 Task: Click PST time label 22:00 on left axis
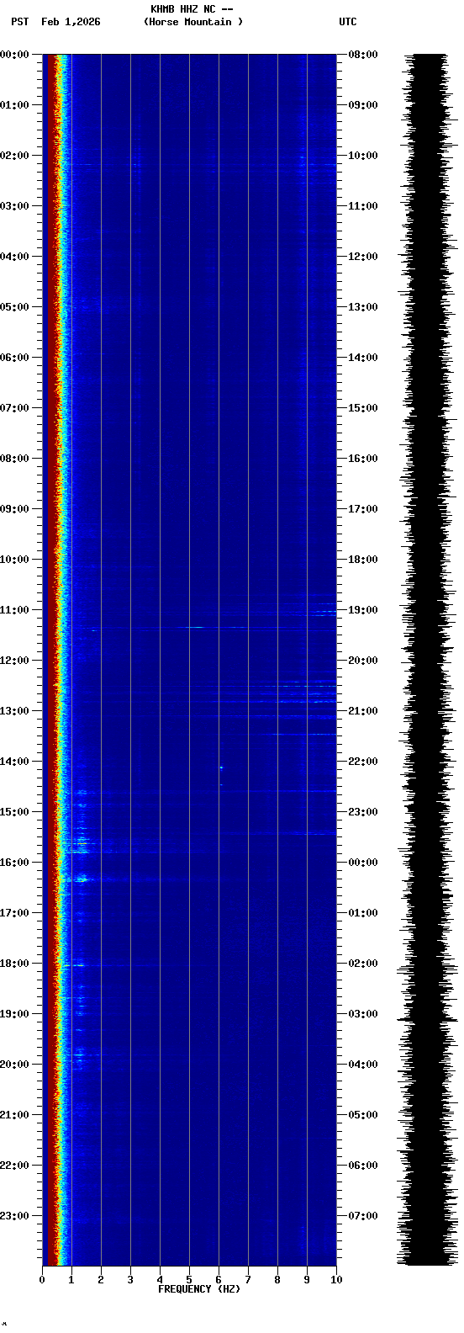pyautogui.click(x=14, y=1166)
